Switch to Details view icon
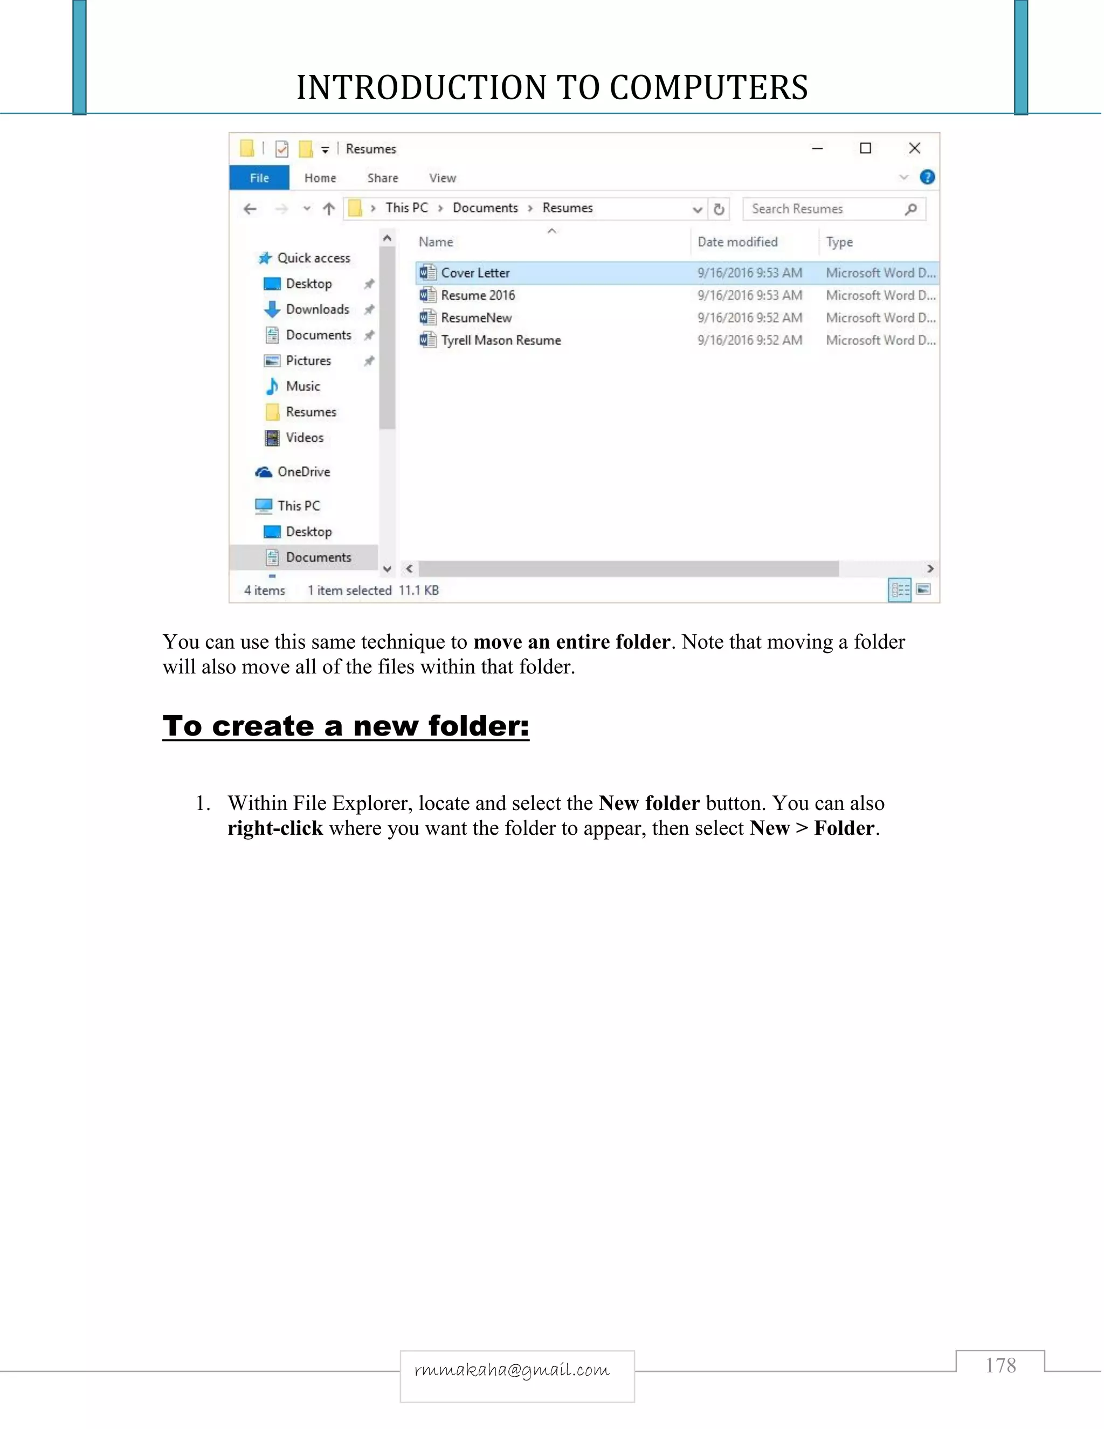1104x1429 pixels. 900,590
